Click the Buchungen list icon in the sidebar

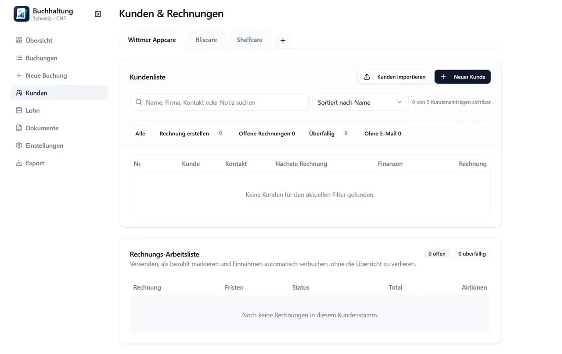coord(19,58)
